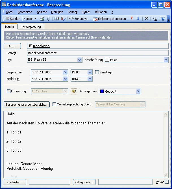Click the reminder sound speaker icon

pos(74,91)
